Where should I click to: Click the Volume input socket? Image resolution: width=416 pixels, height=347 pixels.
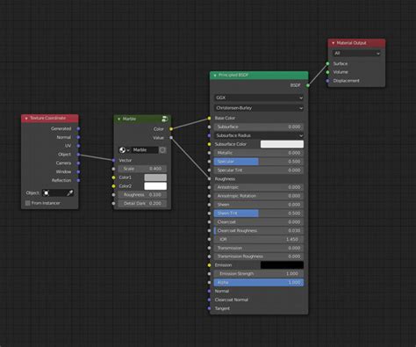[327, 72]
